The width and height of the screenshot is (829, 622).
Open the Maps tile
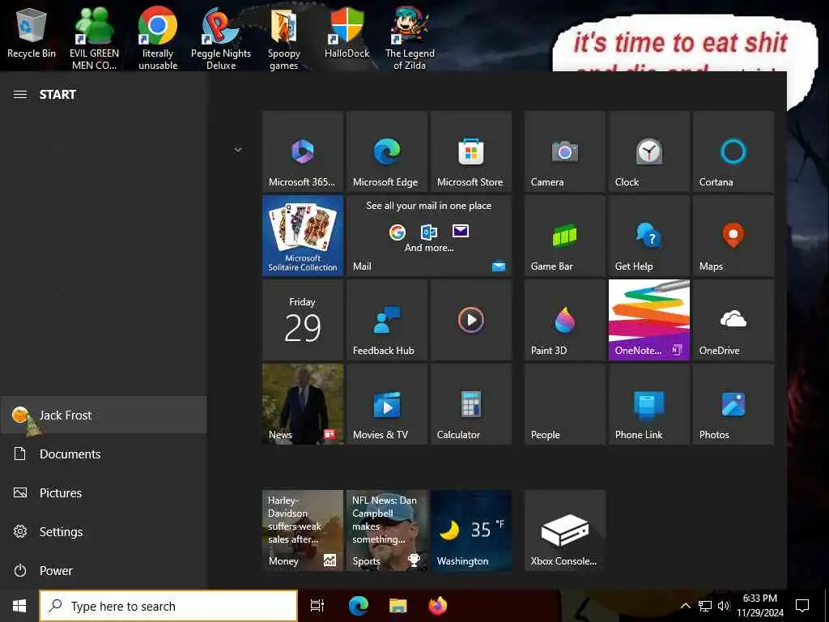(733, 236)
